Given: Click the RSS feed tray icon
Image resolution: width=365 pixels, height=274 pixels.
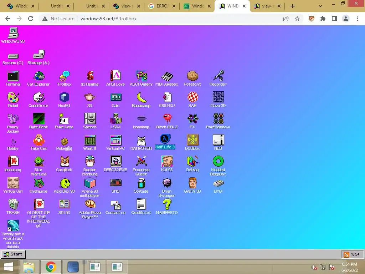Looking at the screenshot, I should (346, 254).
